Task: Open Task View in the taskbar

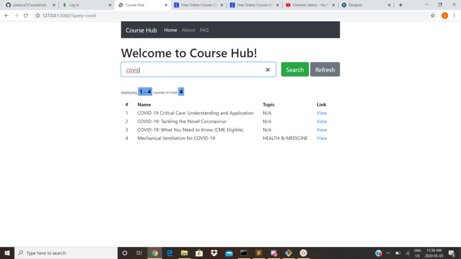Action: (x=140, y=253)
